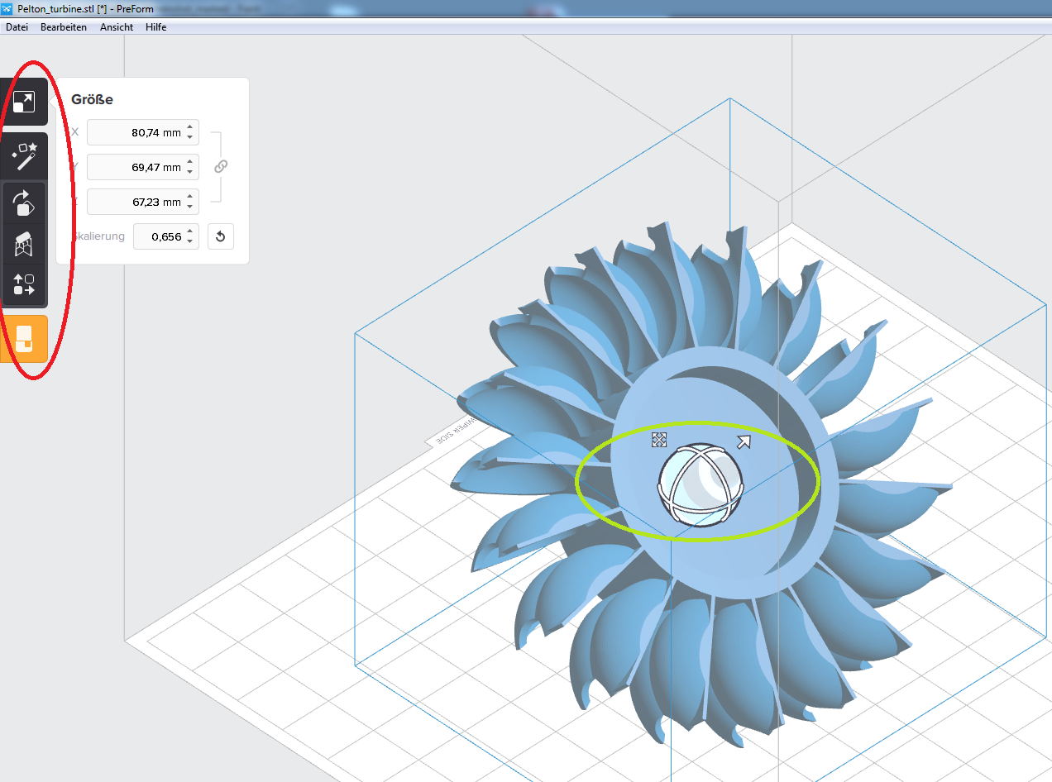Viewport: 1052px width, 782px height.
Task: Open the Supports generation tool
Action: 24,244
